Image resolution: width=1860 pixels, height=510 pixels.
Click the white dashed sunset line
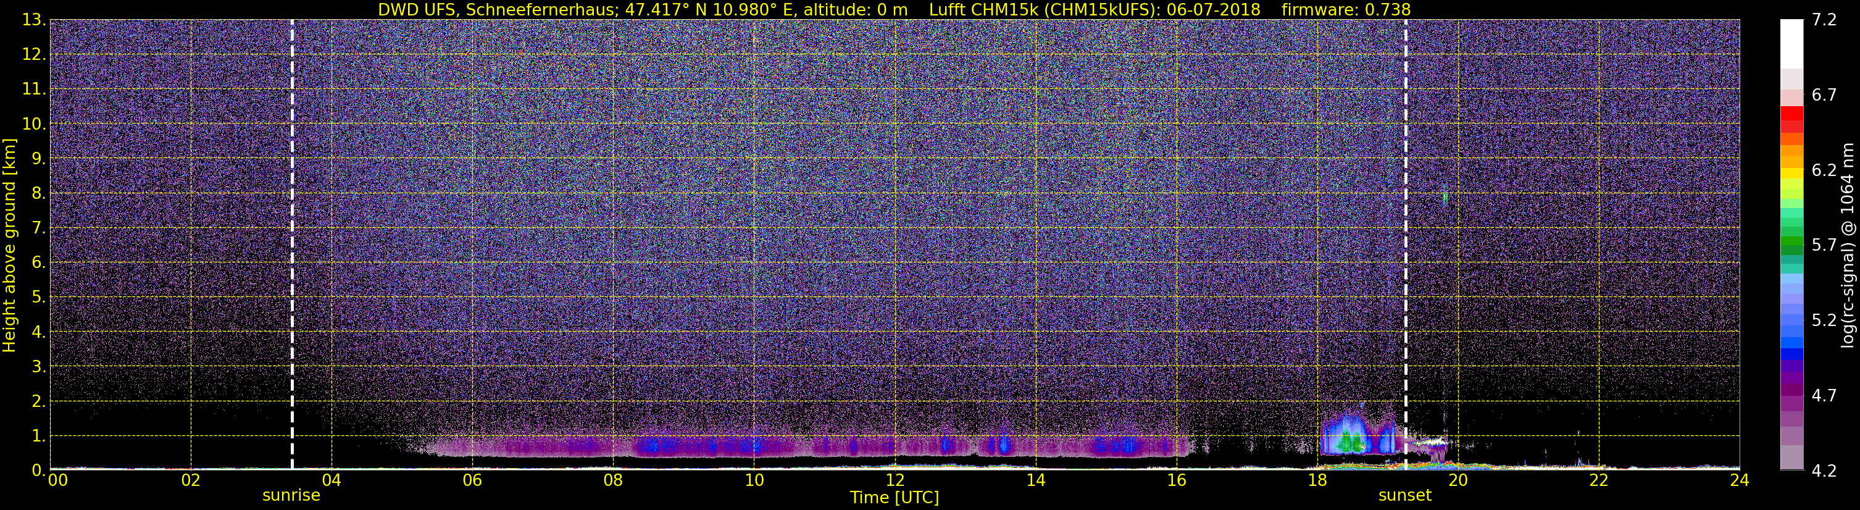pyautogui.click(x=1405, y=244)
